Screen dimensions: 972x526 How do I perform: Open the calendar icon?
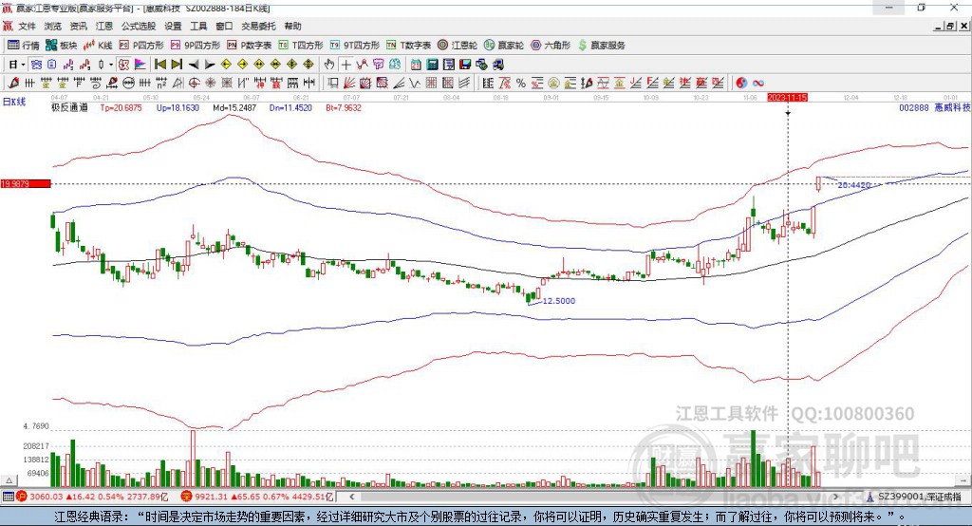click(416, 65)
